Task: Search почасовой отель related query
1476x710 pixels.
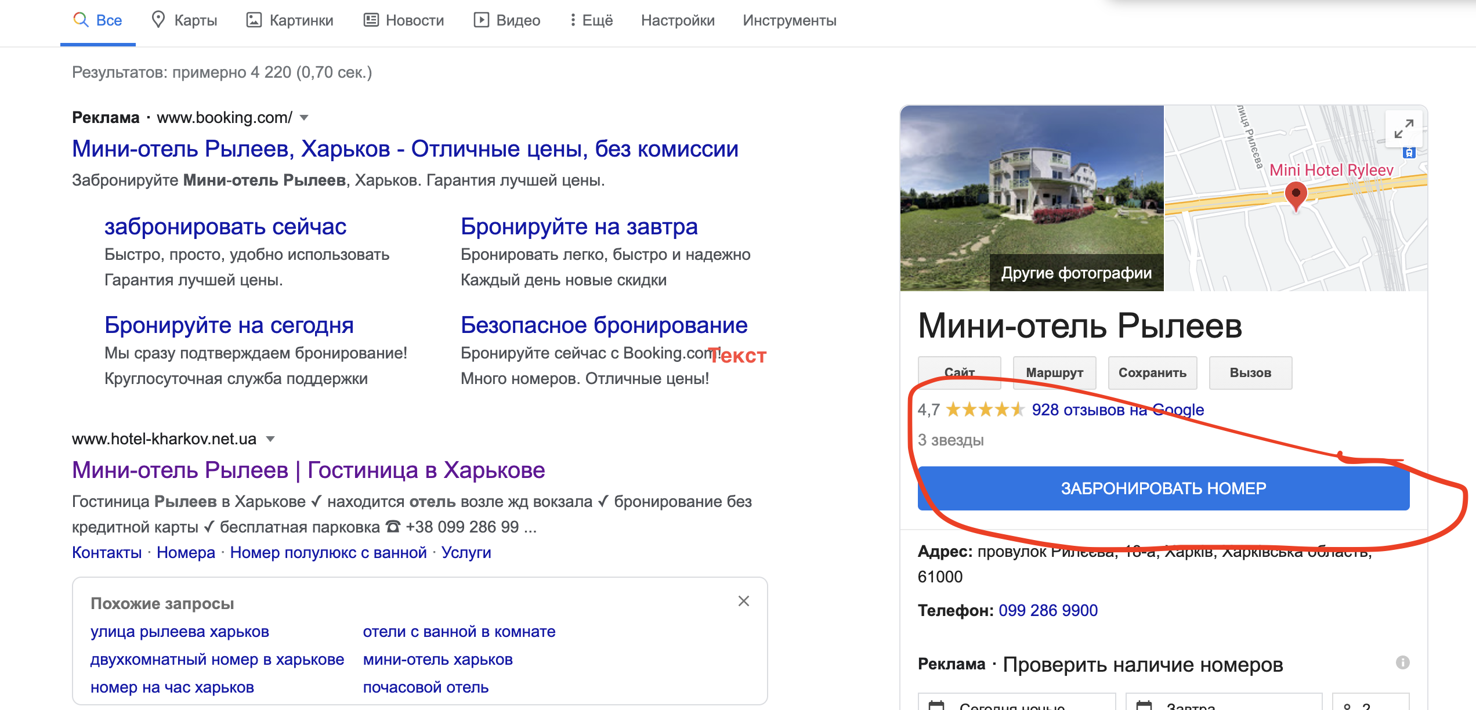Action: [425, 687]
